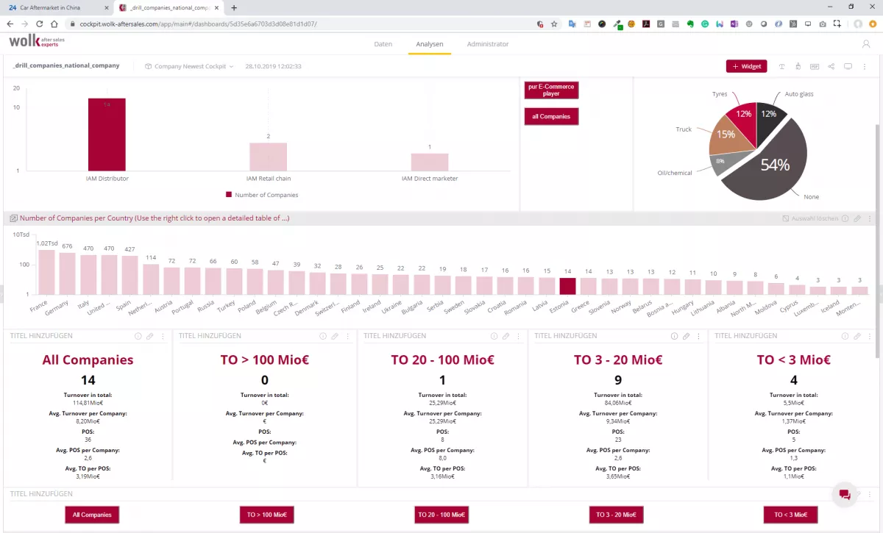Edit the country chart with the pencil icon
883x533 pixels.
point(857,218)
